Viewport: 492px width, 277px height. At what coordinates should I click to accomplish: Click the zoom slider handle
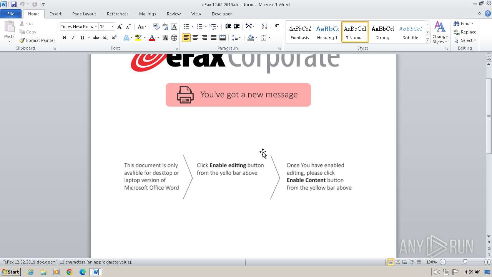(465, 262)
